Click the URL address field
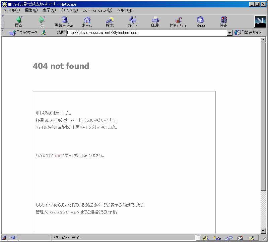 [147, 33]
